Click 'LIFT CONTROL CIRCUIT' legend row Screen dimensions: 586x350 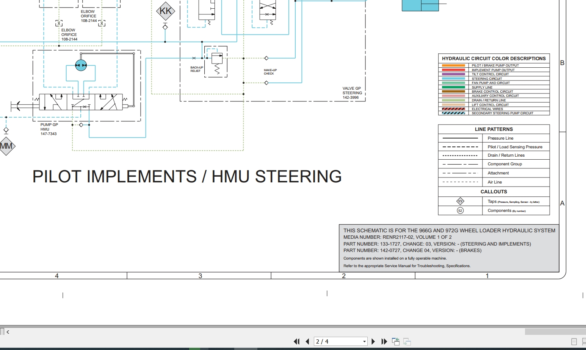click(x=494, y=105)
